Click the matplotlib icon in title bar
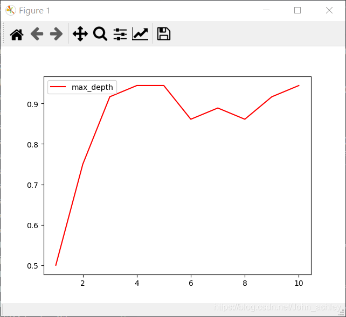The height and width of the screenshot is (317, 346). coord(11,10)
